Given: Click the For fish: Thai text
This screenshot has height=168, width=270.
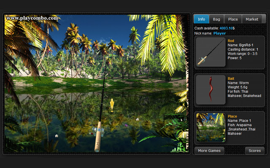Looking at the screenshot, I should [238, 92].
